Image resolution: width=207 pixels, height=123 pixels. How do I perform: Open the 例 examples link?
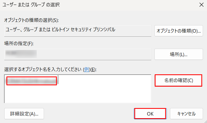tap(86, 70)
